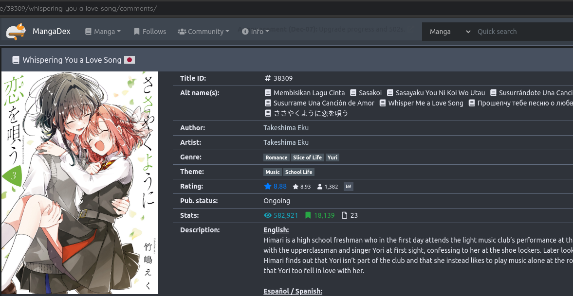573x296 pixels.
Task: Expand the Community navigation dropdown
Action: coord(203,32)
